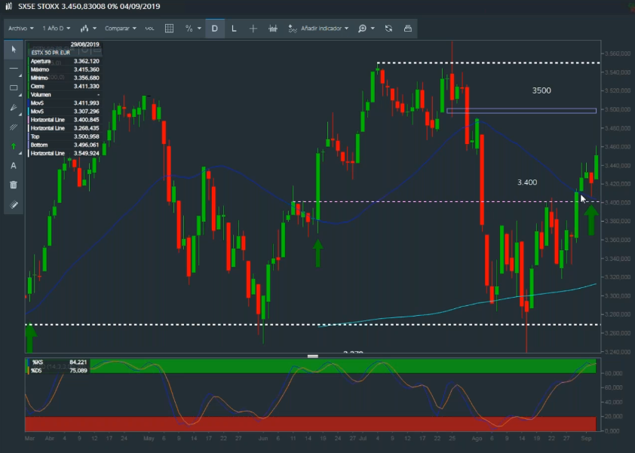
Task: Click the Bottom 3.496.061 legend row
Action: pos(64,145)
